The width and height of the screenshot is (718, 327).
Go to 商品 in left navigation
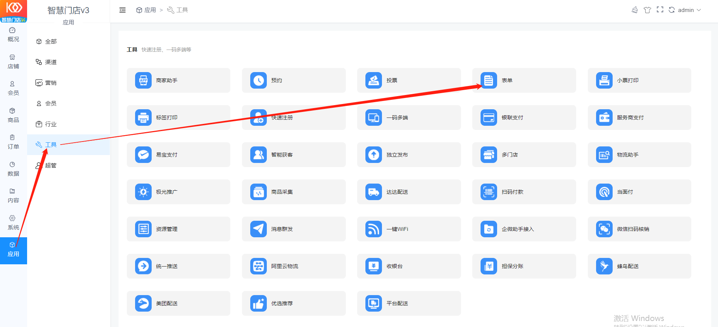coord(14,116)
